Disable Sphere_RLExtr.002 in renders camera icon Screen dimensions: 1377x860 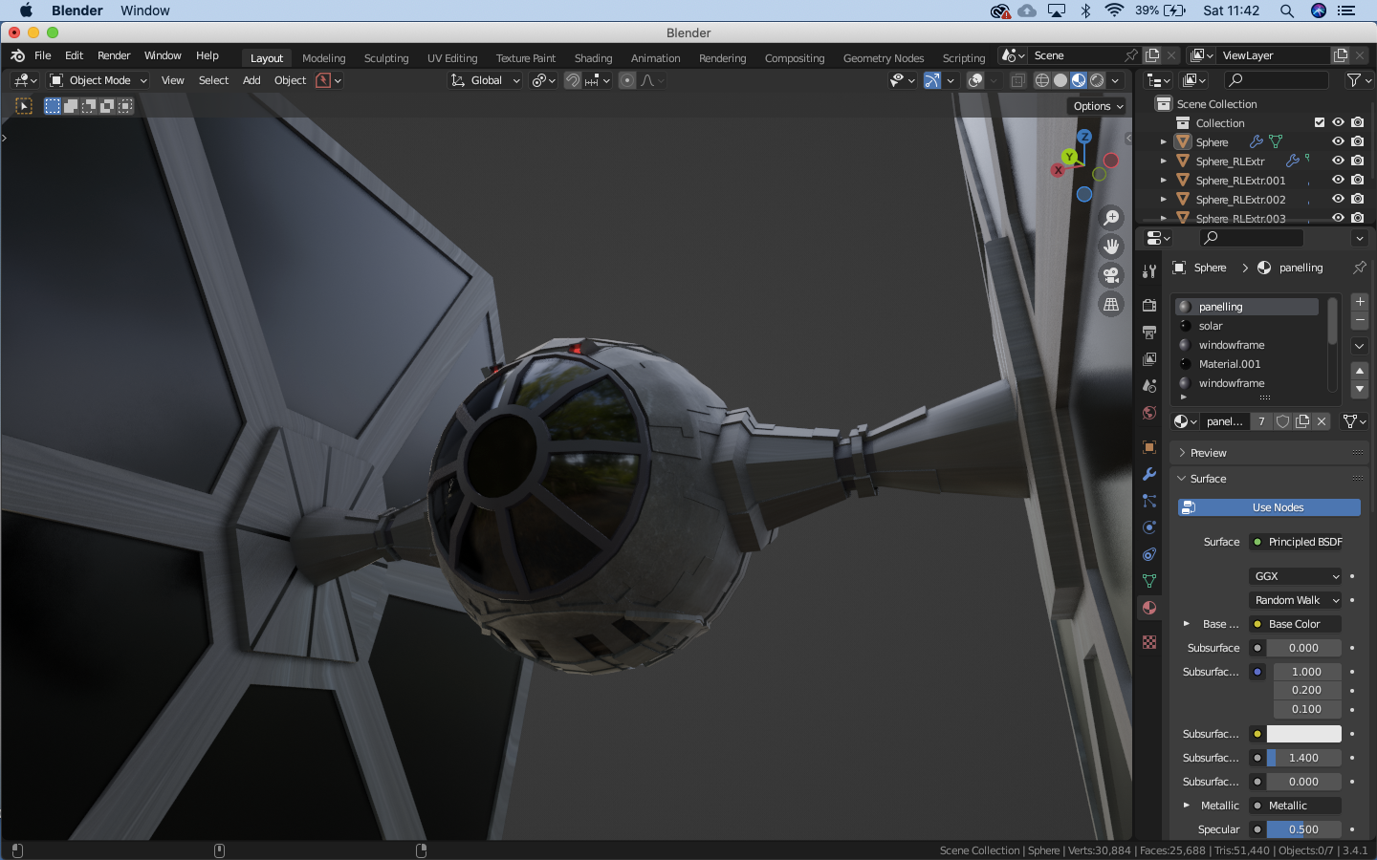click(1357, 199)
